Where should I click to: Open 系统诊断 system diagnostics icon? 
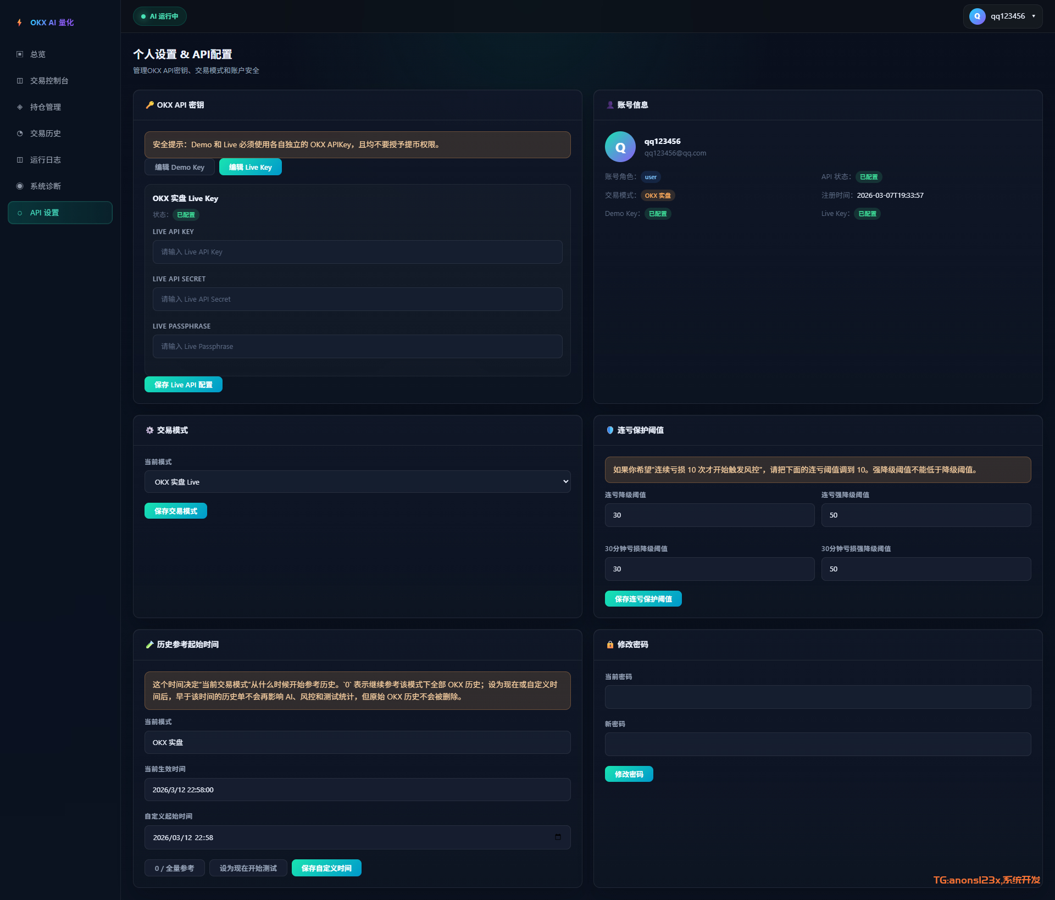coord(20,186)
